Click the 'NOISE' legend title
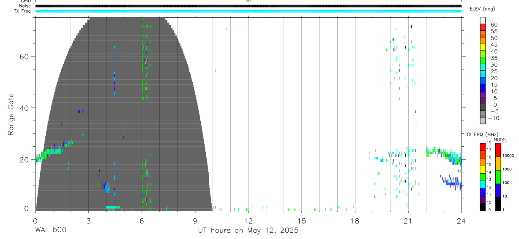 [500, 140]
